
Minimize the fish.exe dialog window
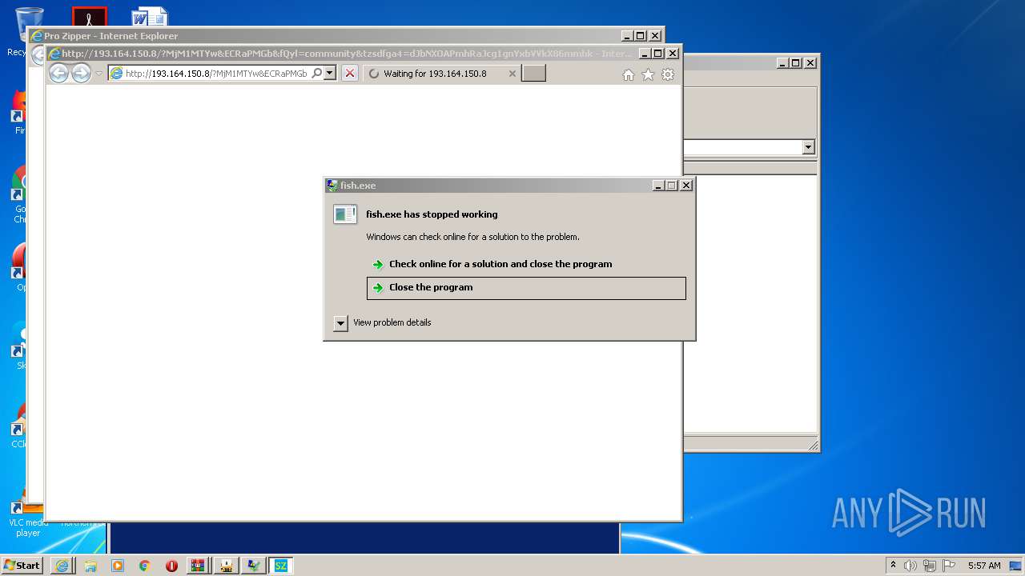[658, 186]
